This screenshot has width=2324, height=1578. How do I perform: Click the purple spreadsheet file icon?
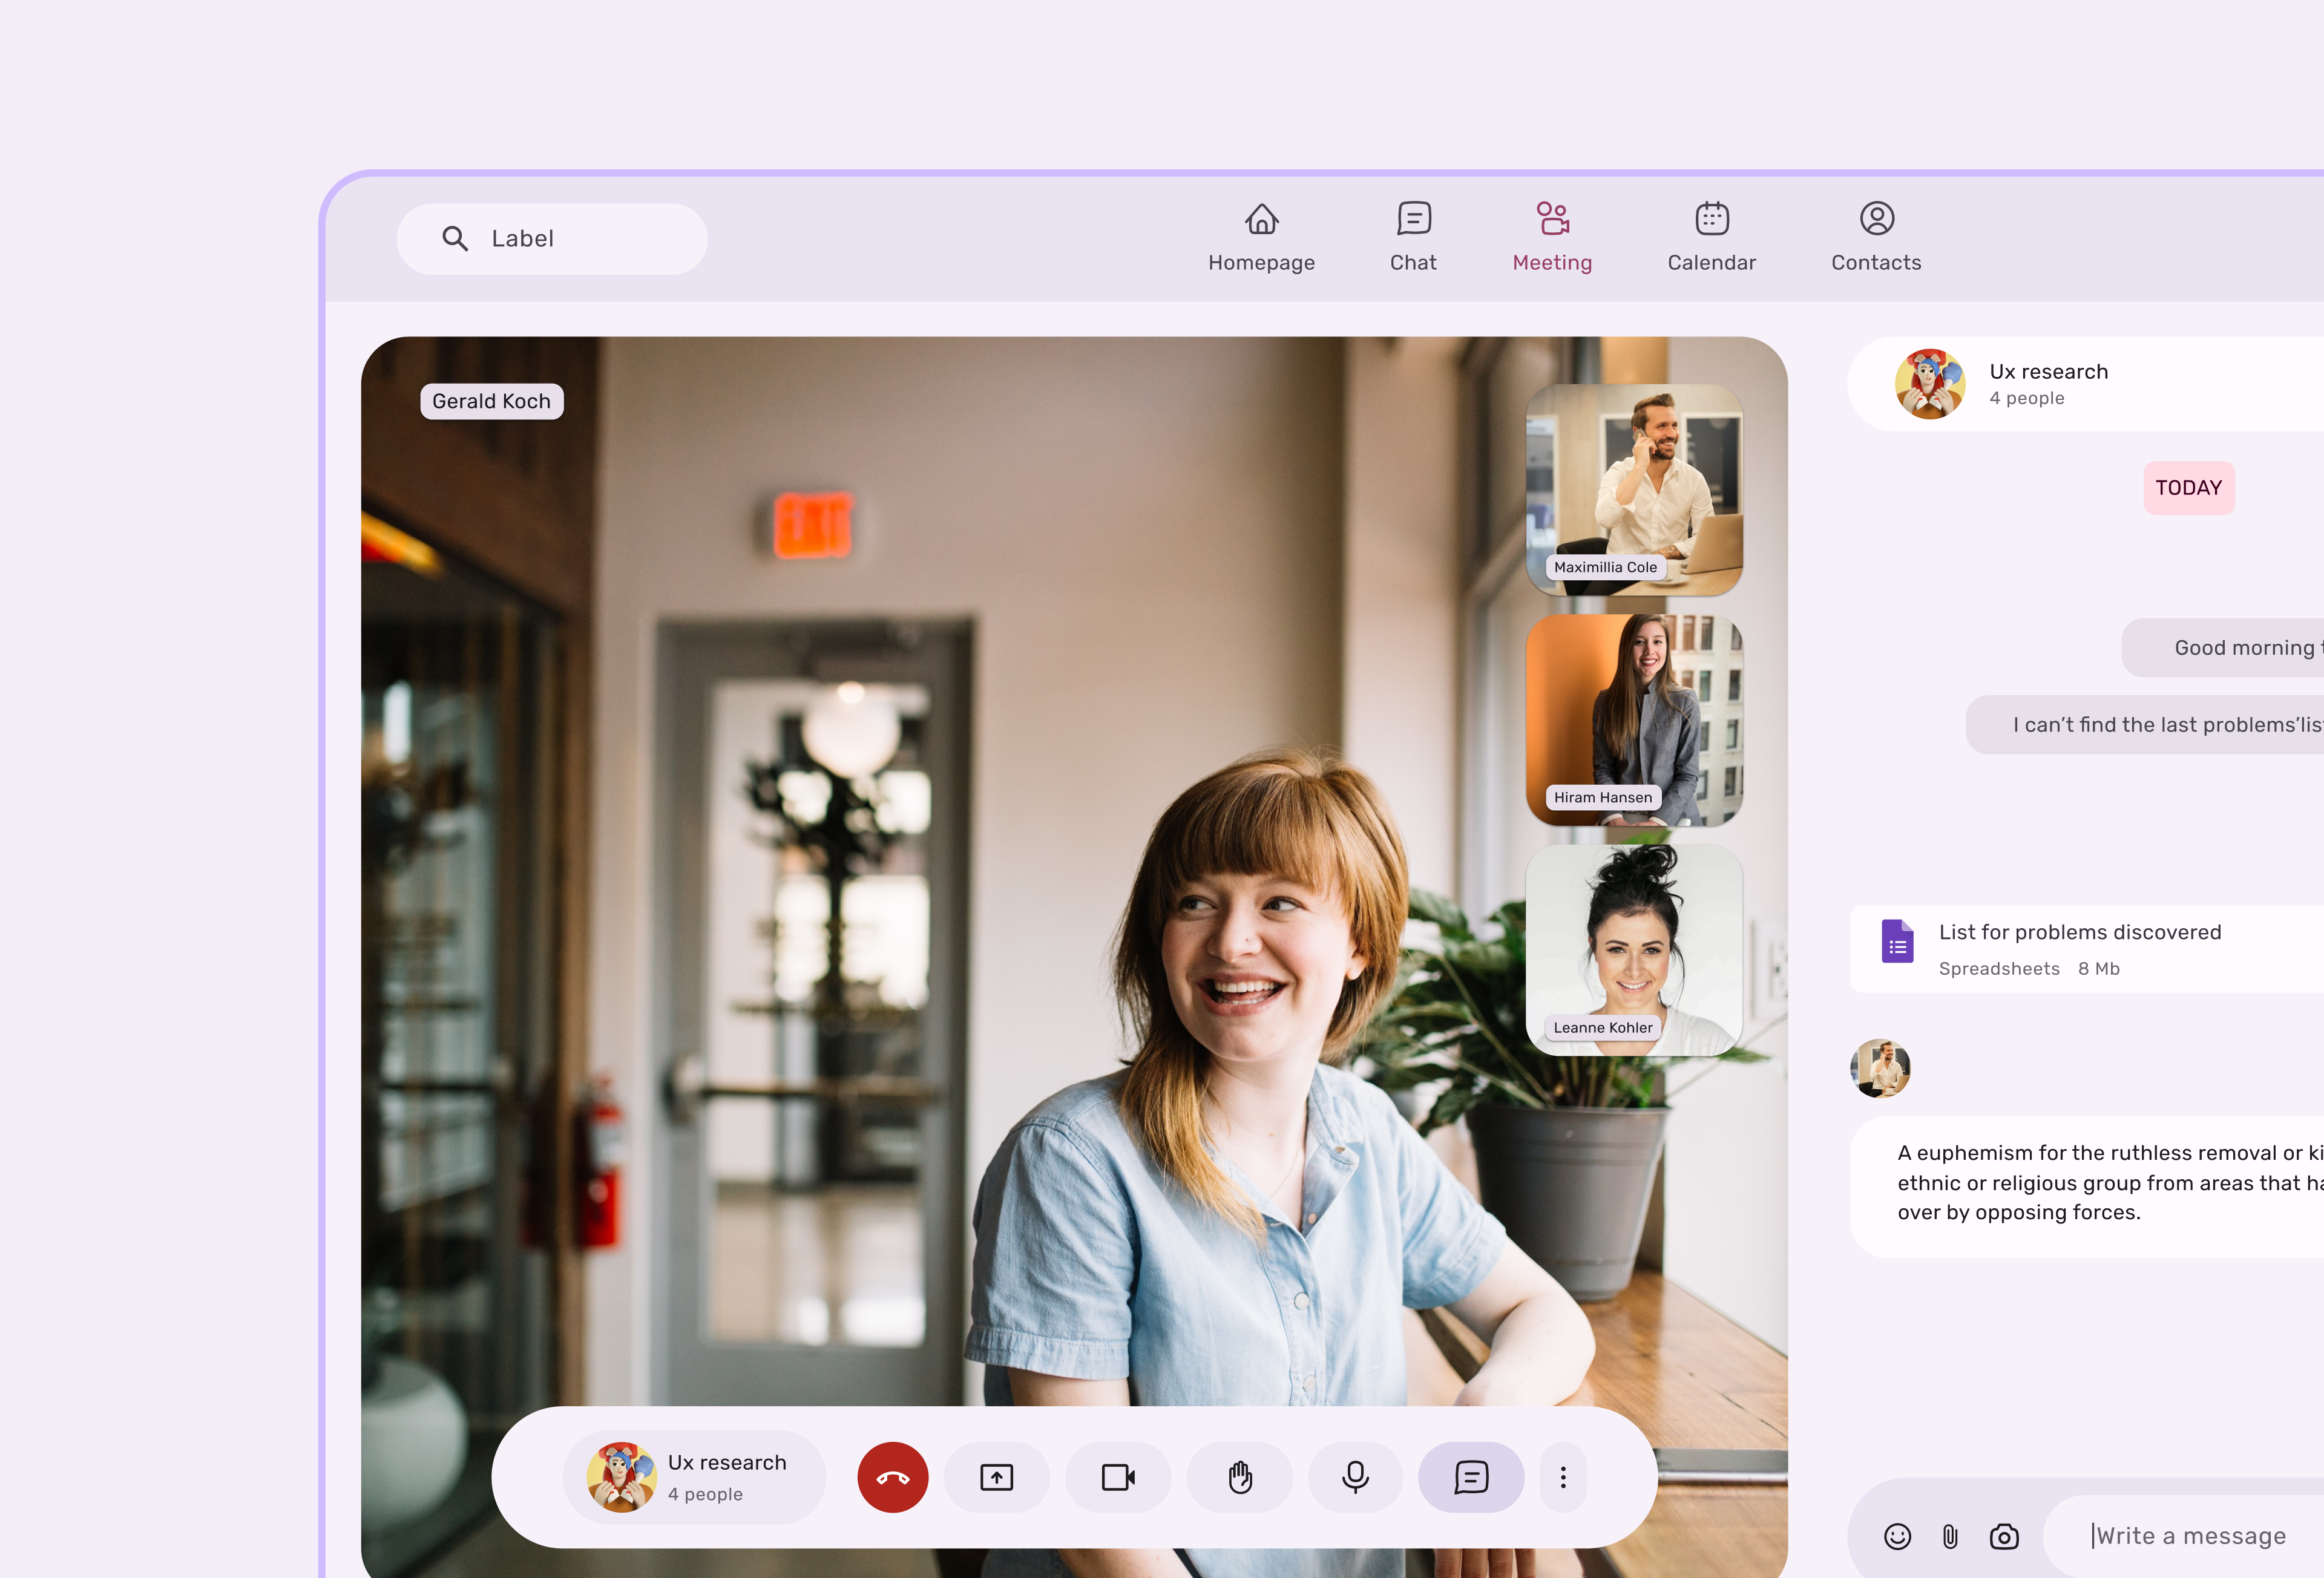tap(1897, 941)
